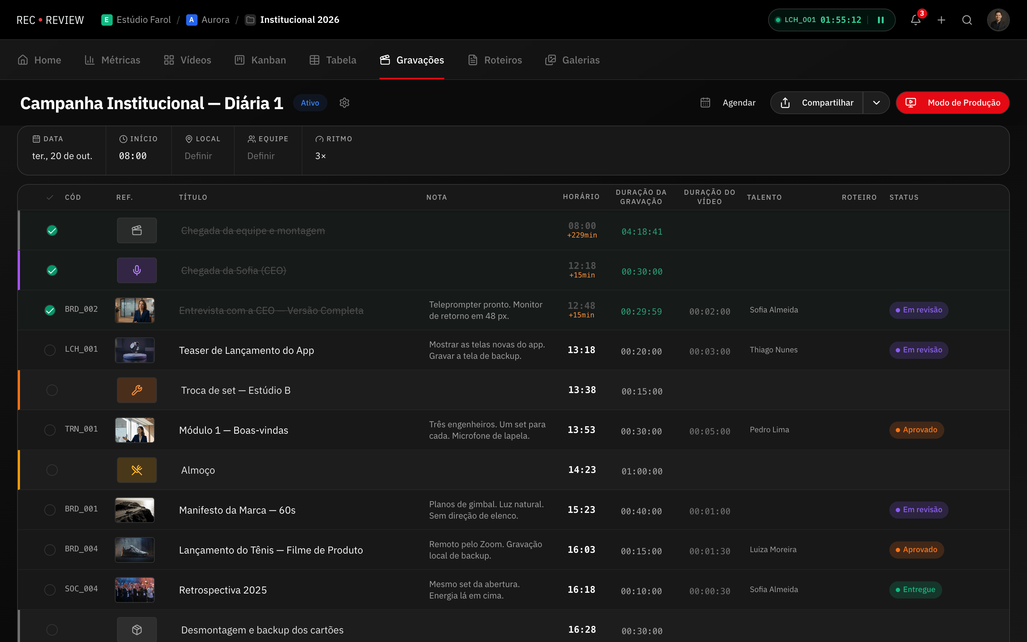Open the Institucional 2026 folder breadcrumb
This screenshot has height=642, width=1027.
coord(292,20)
